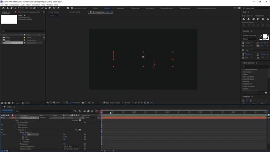
Task: Click the Align Top icon
Action: pyautogui.click(x=258, y=19)
